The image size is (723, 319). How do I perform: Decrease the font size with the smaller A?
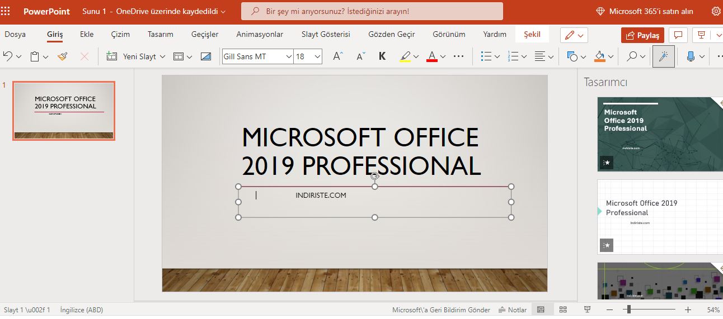361,56
